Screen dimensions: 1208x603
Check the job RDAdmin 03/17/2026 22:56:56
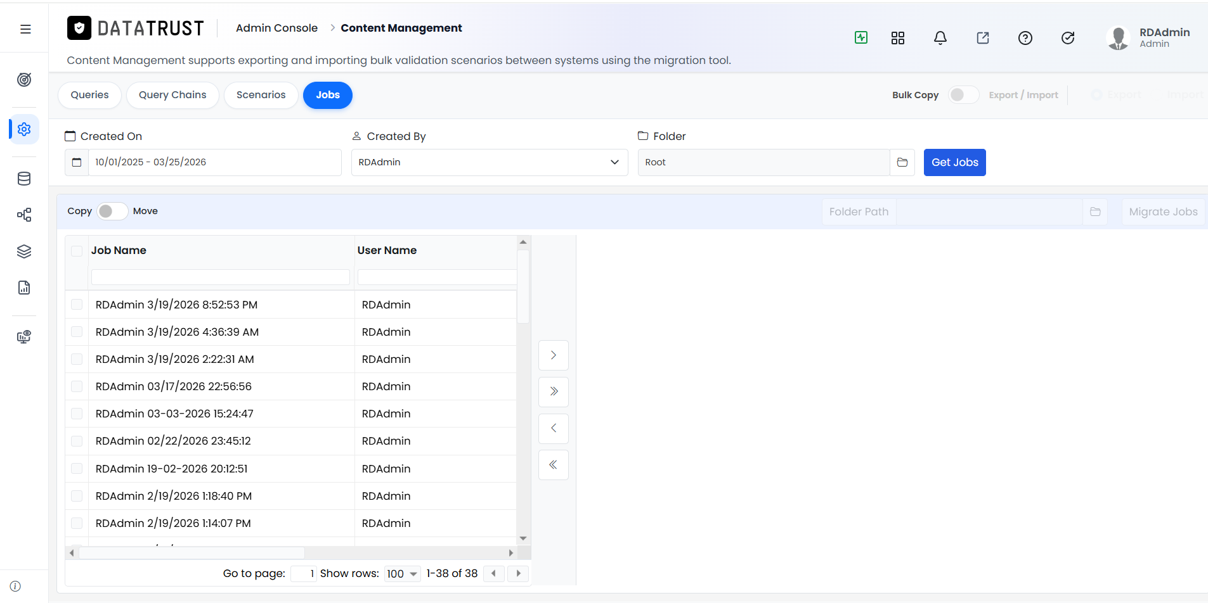(77, 386)
